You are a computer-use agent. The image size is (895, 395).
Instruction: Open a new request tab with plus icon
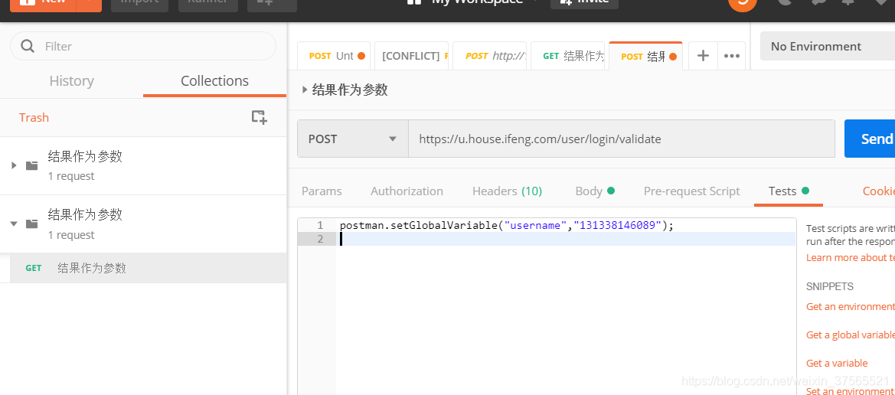(703, 56)
